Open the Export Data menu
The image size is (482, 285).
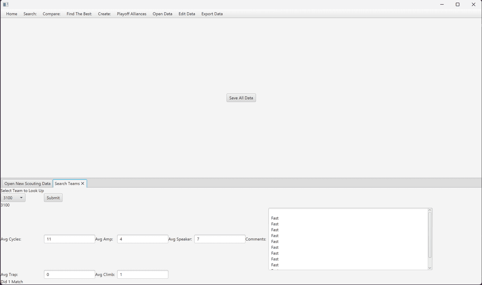(x=212, y=14)
